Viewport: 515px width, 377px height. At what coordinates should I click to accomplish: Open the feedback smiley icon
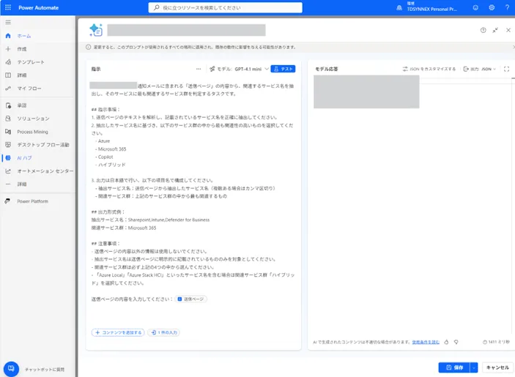click(475, 7)
